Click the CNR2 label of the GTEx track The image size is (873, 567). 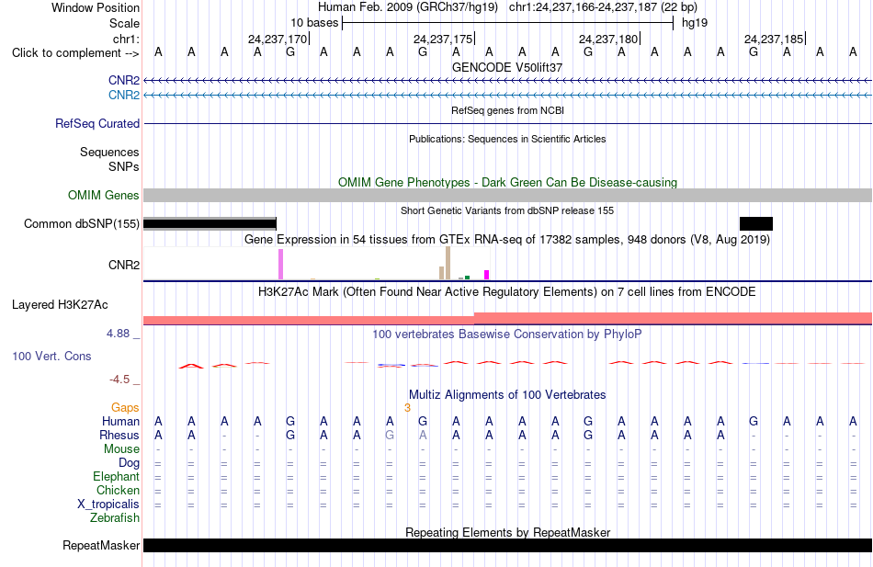coord(124,265)
